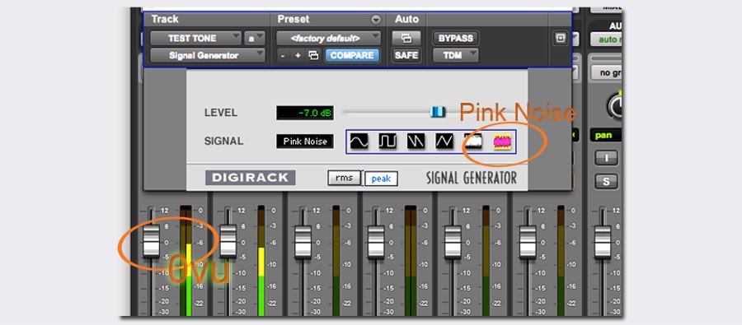
Task: Select the square wave signal icon
Action: 387,142
